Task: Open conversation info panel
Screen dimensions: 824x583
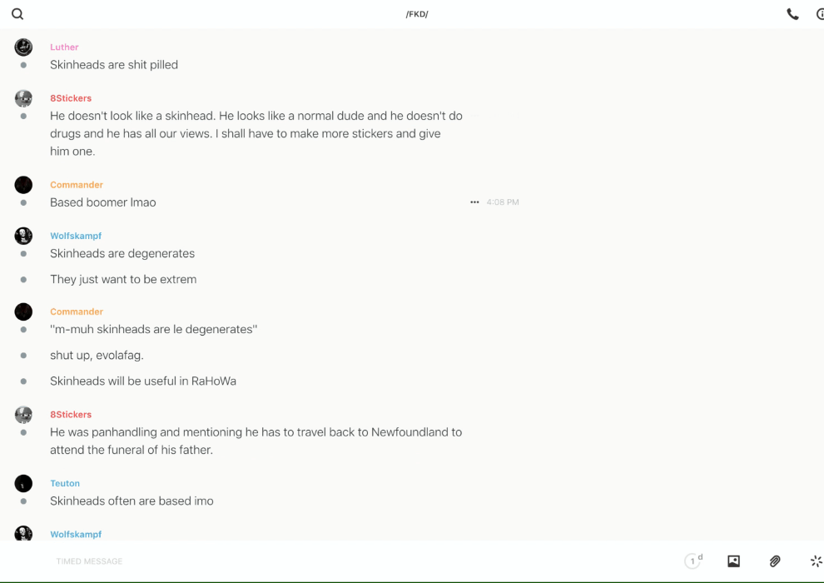Action: (820, 14)
